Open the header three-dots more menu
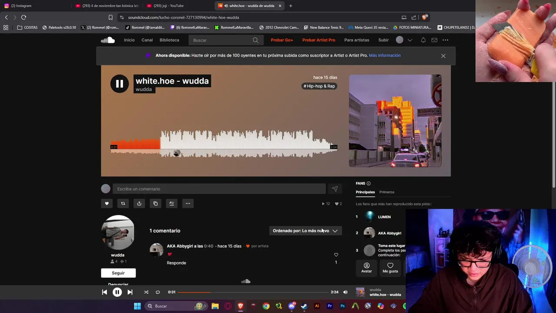This screenshot has height=313, width=556. [x=445, y=40]
